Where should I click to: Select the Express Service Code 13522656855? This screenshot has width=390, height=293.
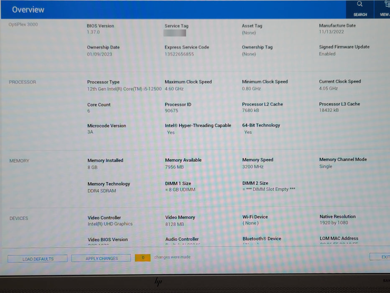pos(179,54)
